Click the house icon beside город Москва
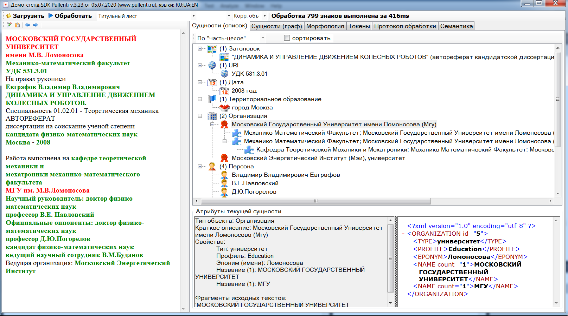This screenshot has height=316, width=568. 224,108
